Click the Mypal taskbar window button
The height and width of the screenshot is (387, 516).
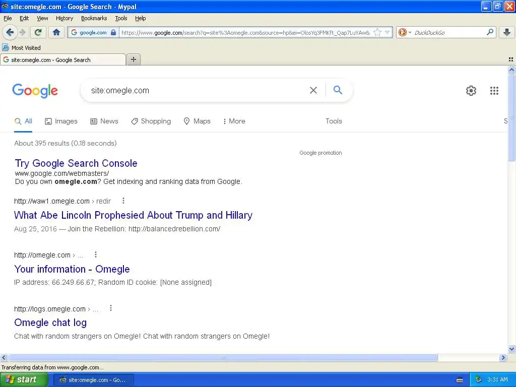[93, 380]
